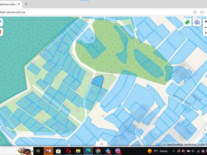
Task: Zoom in on the map
Action: tap(206, 22)
